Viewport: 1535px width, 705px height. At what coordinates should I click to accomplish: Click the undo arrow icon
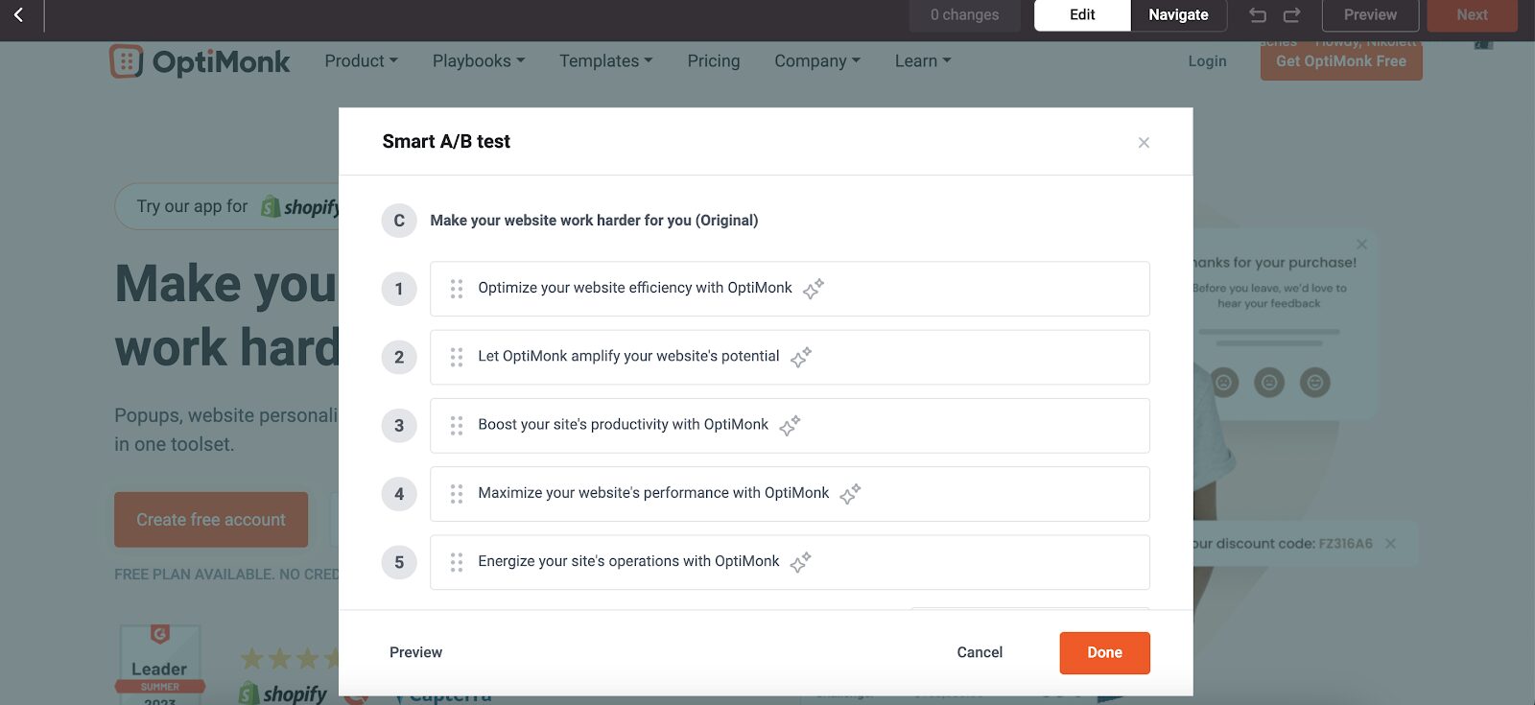click(x=1258, y=15)
